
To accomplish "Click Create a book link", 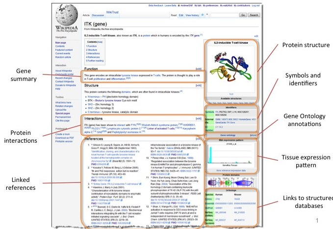I will click(x=62, y=134).
